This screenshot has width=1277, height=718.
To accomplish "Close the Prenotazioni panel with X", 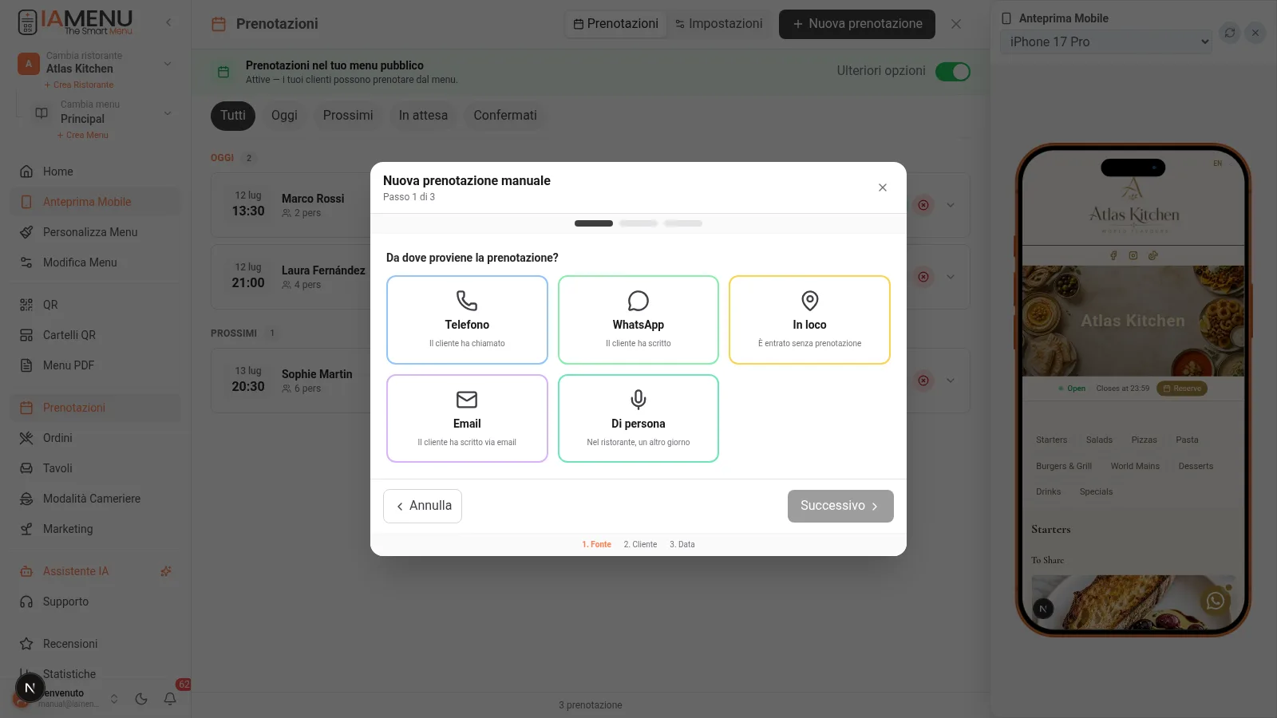I will (956, 24).
